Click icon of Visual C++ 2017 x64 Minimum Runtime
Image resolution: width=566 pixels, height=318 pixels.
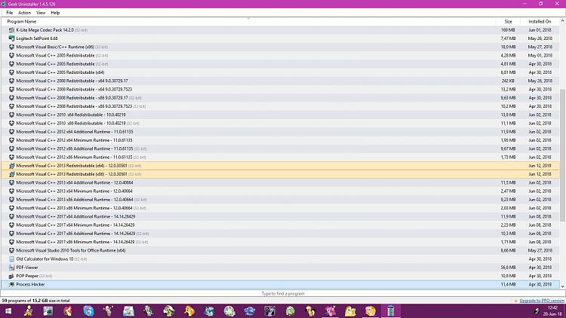pyautogui.click(x=11, y=225)
